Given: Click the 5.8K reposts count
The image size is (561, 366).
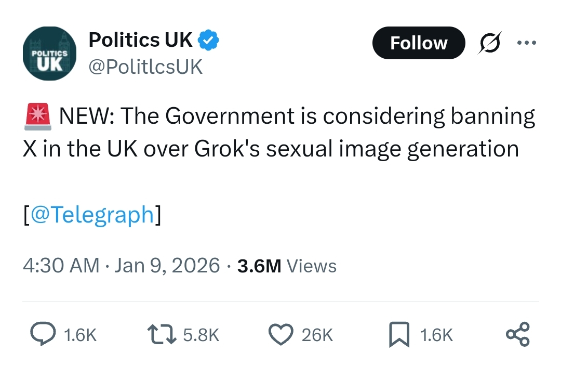Looking at the screenshot, I should click(x=201, y=335).
